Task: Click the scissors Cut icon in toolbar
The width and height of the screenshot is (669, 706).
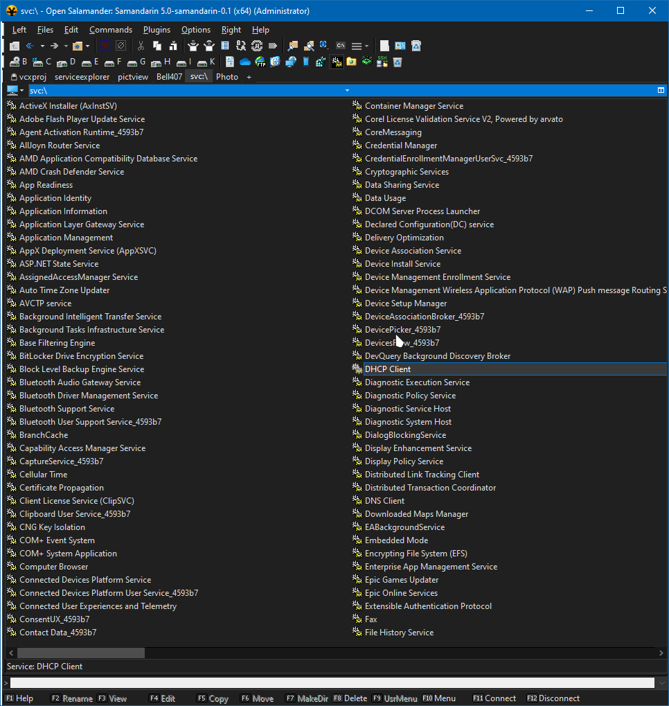Action: [141, 46]
